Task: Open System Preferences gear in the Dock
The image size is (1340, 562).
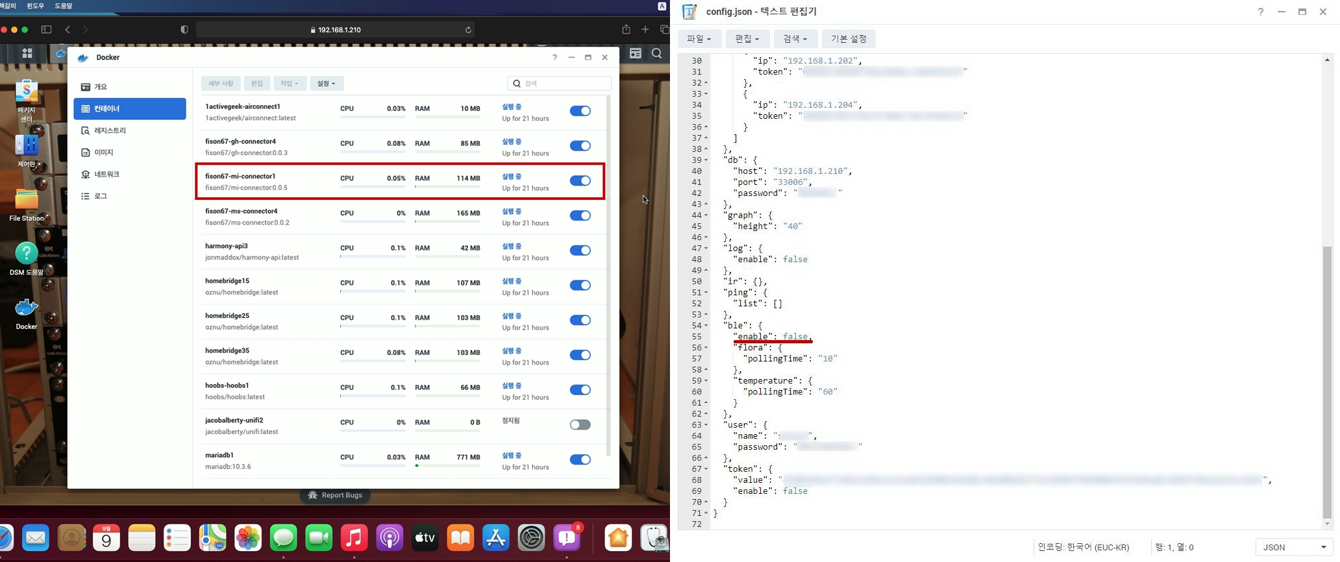Action: click(x=531, y=538)
